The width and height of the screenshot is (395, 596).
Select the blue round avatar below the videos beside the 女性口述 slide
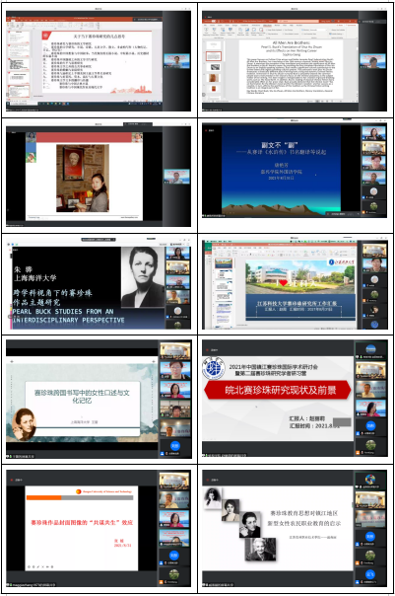point(174,445)
